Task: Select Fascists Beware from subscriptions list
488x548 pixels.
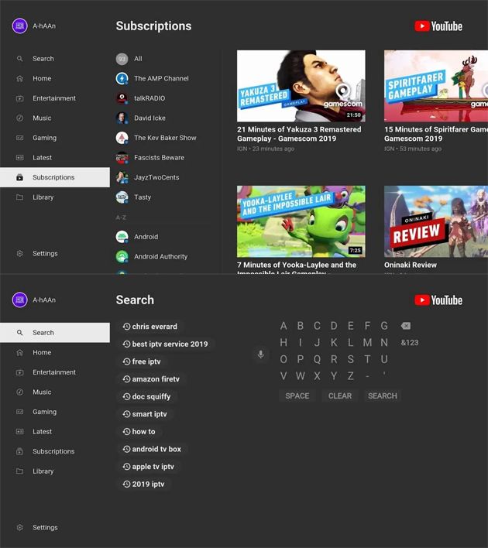Action: coord(159,158)
